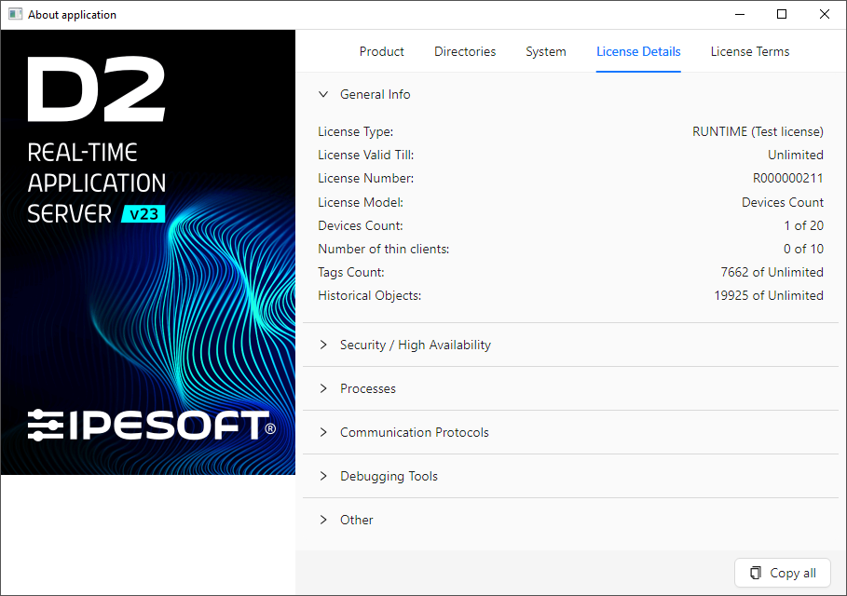
Task: Click the IPESOFT logo
Action: point(151,426)
